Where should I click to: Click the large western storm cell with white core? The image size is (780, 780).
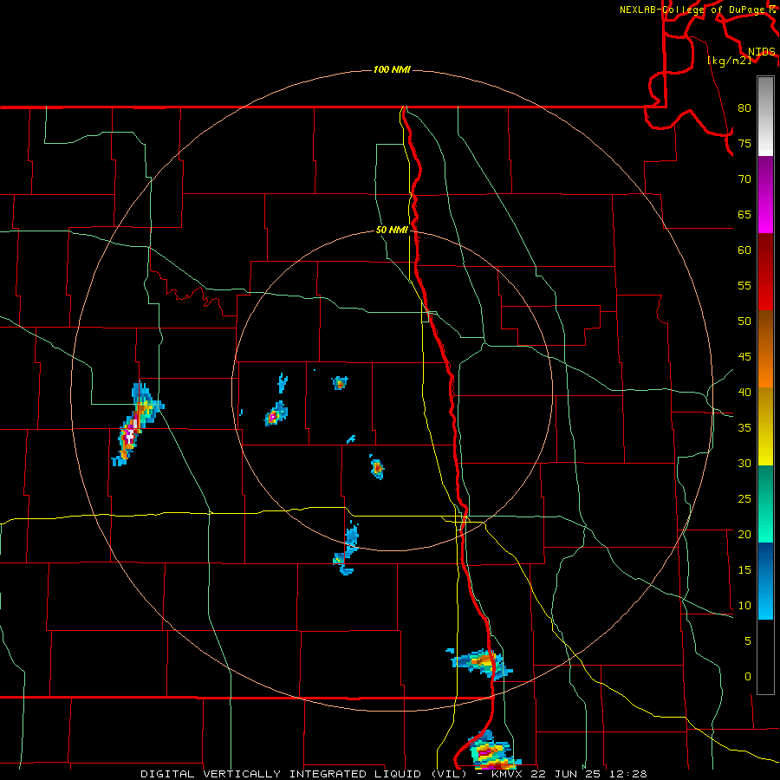tap(136, 424)
